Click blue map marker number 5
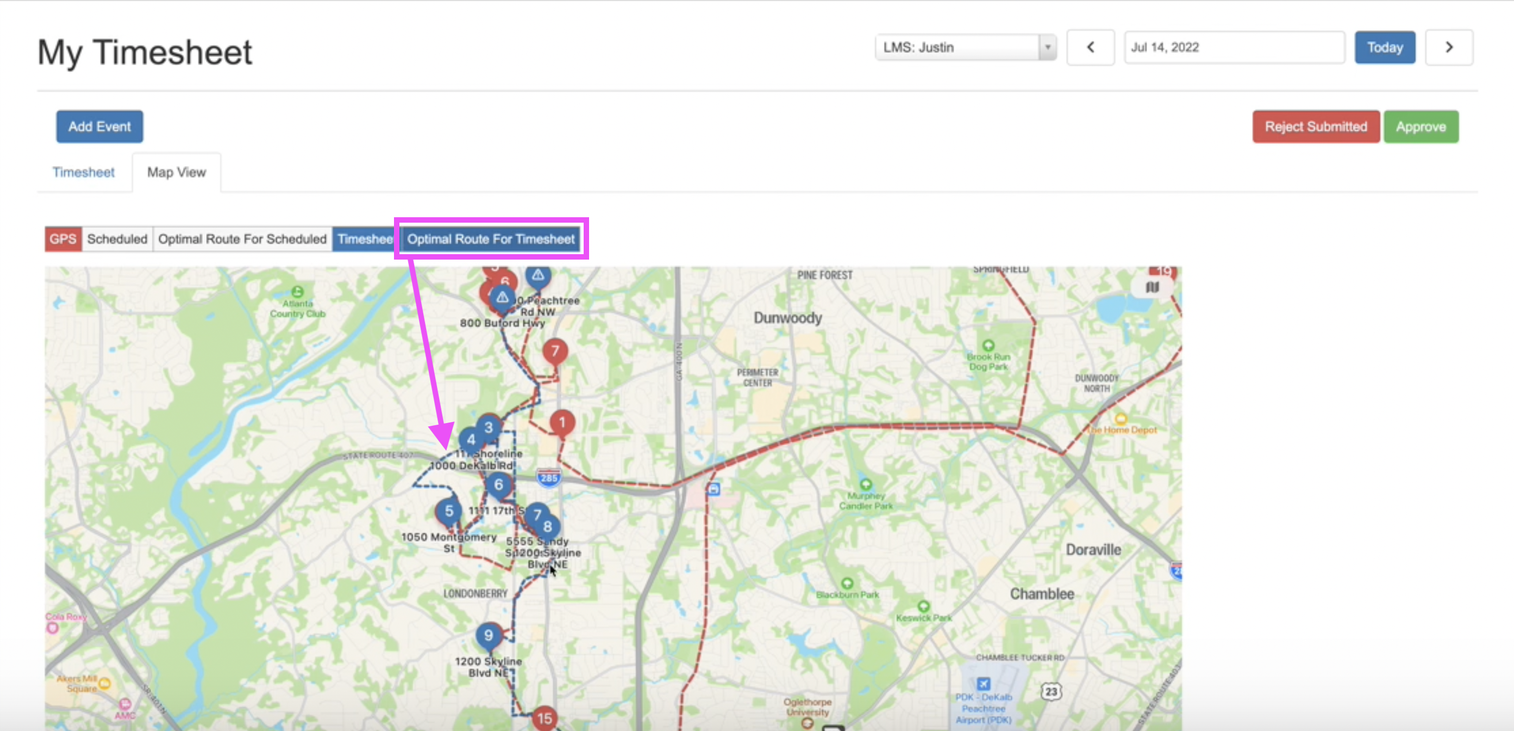The width and height of the screenshot is (1514, 731). (448, 511)
